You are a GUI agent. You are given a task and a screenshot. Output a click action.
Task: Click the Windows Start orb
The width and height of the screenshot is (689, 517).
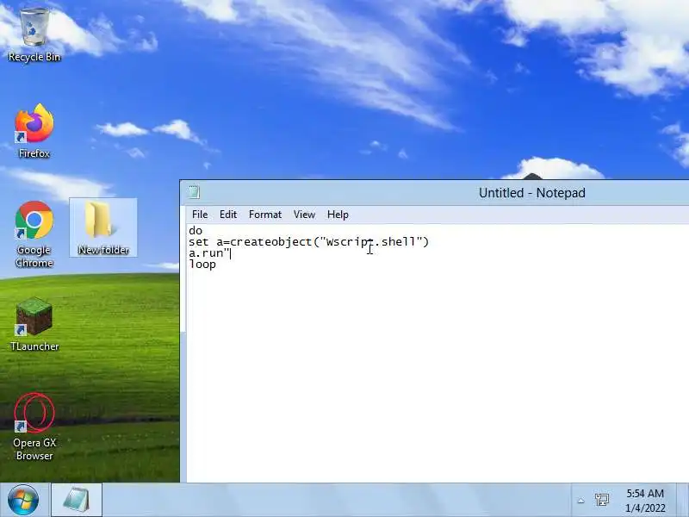tap(23, 501)
